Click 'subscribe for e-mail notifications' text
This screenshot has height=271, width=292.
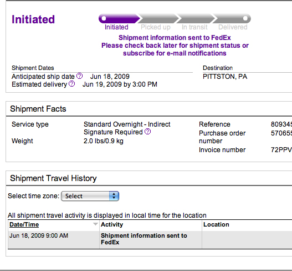click(175, 53)
